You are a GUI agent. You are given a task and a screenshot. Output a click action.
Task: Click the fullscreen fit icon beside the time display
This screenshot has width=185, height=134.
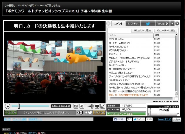[x=76, y=106]
